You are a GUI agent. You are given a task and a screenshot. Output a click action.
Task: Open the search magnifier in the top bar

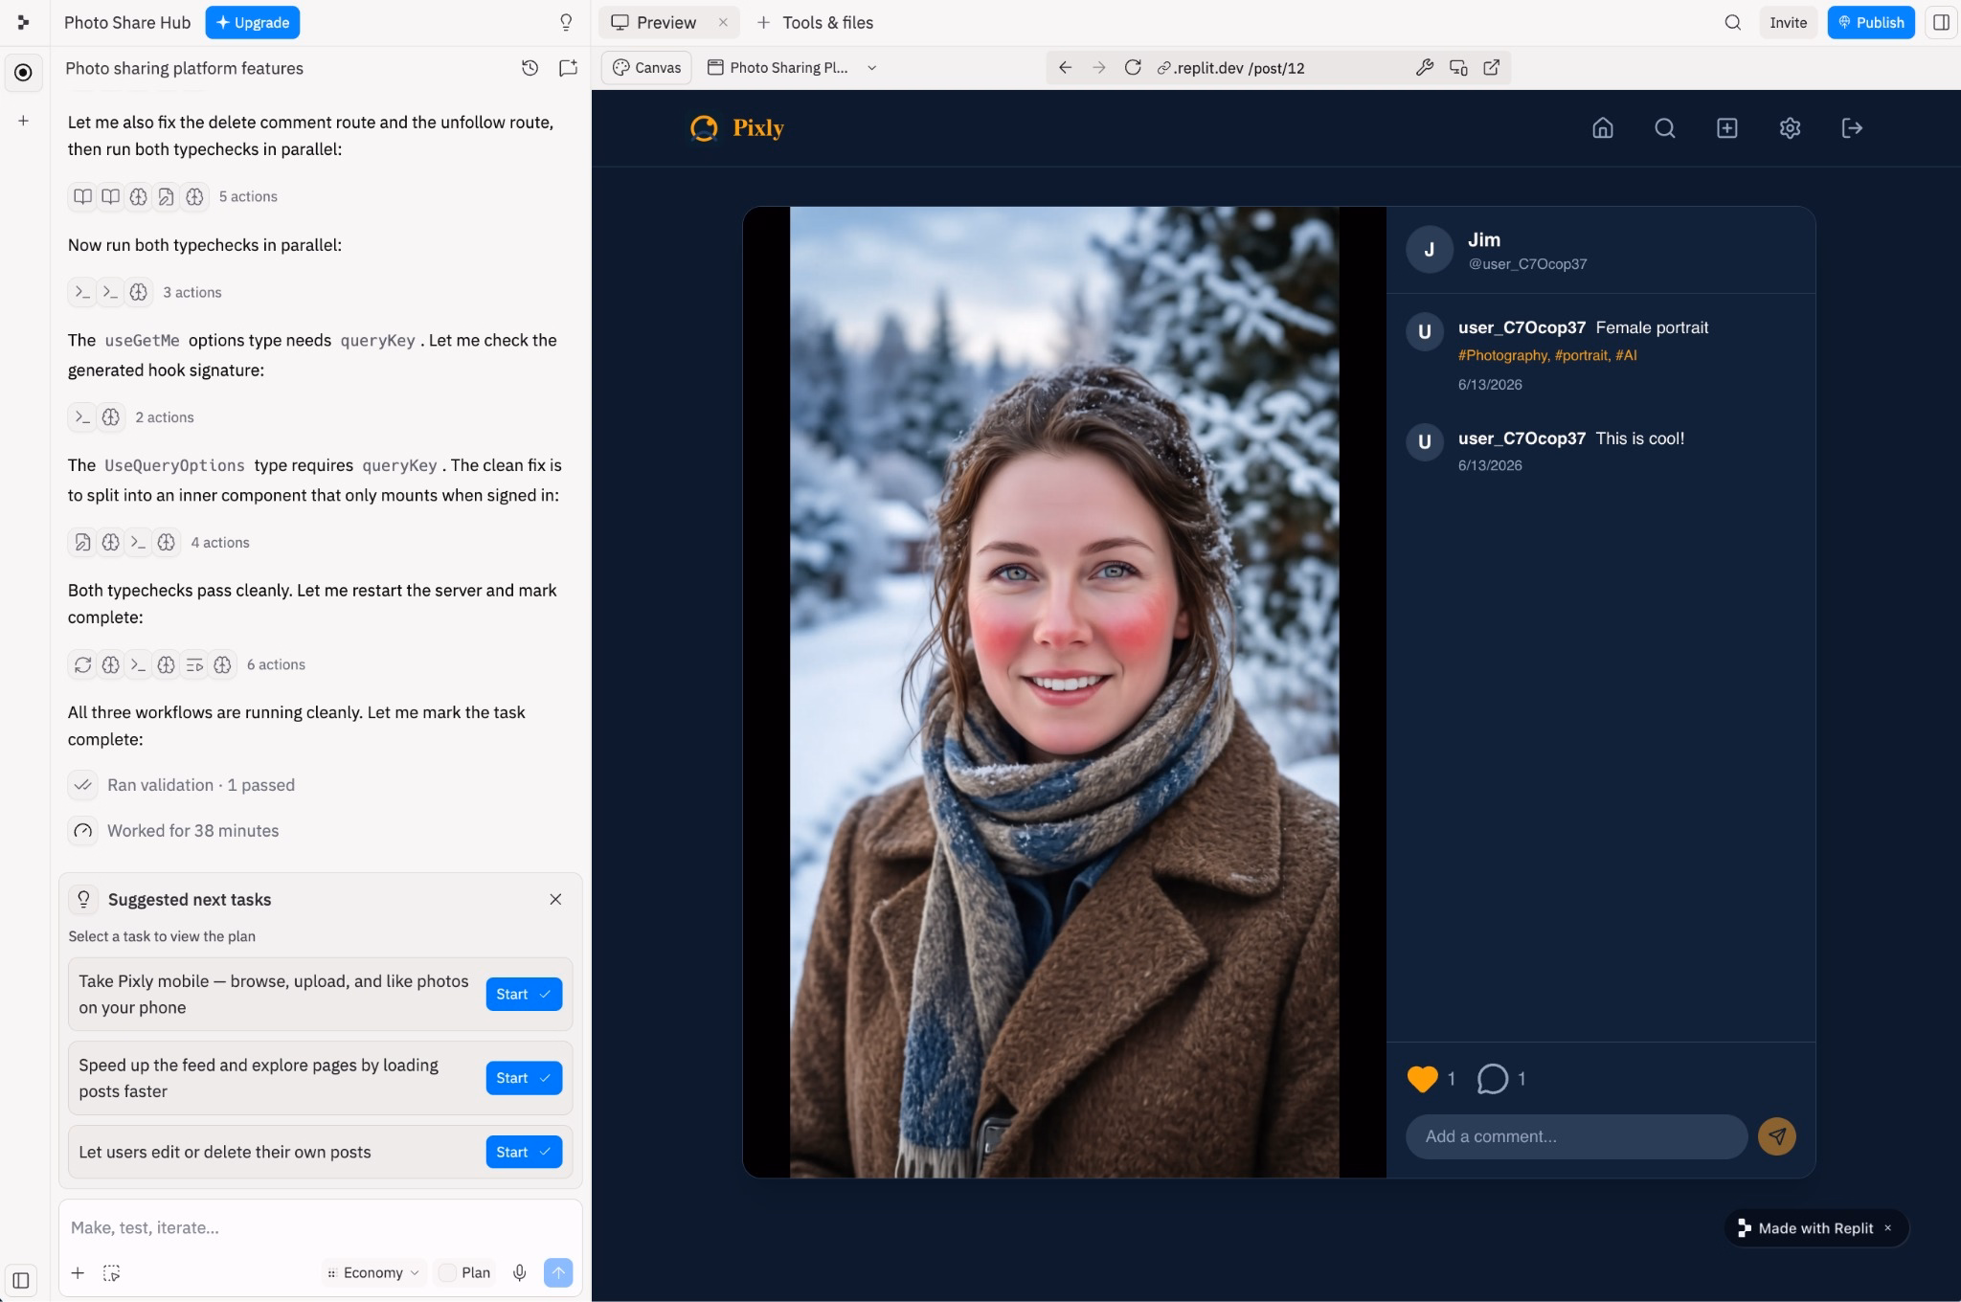(1732, 22)
